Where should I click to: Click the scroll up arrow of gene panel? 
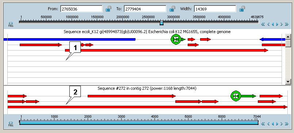(x=288, y=36)
